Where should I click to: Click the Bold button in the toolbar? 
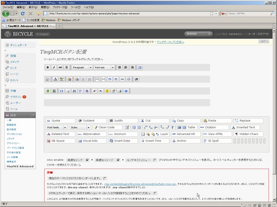coord(48,68)
